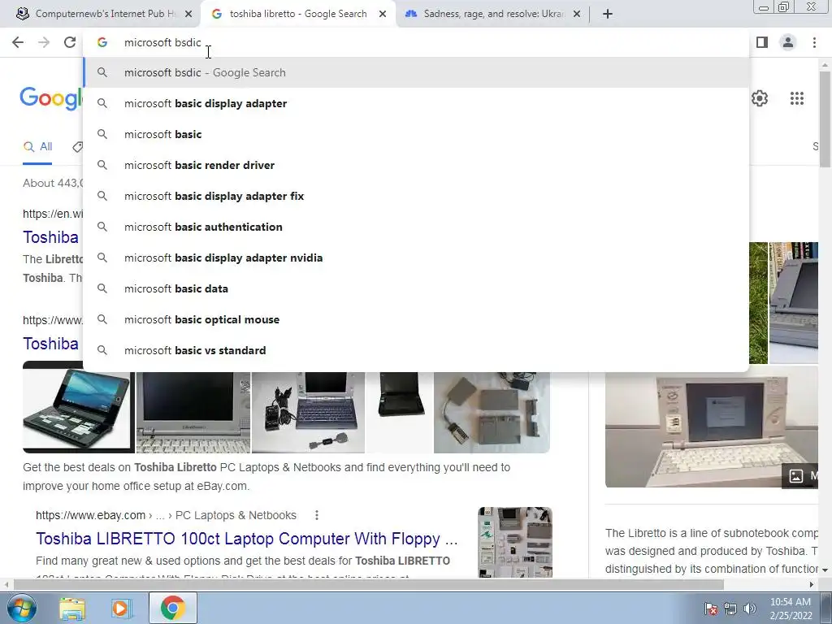Choose suggestion 'microsoft basic display adapter'

[x=417, y=103]
